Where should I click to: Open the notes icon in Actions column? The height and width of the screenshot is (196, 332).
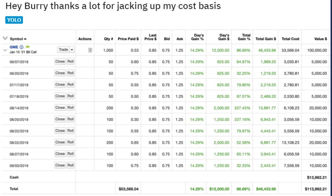coord(90,50)
